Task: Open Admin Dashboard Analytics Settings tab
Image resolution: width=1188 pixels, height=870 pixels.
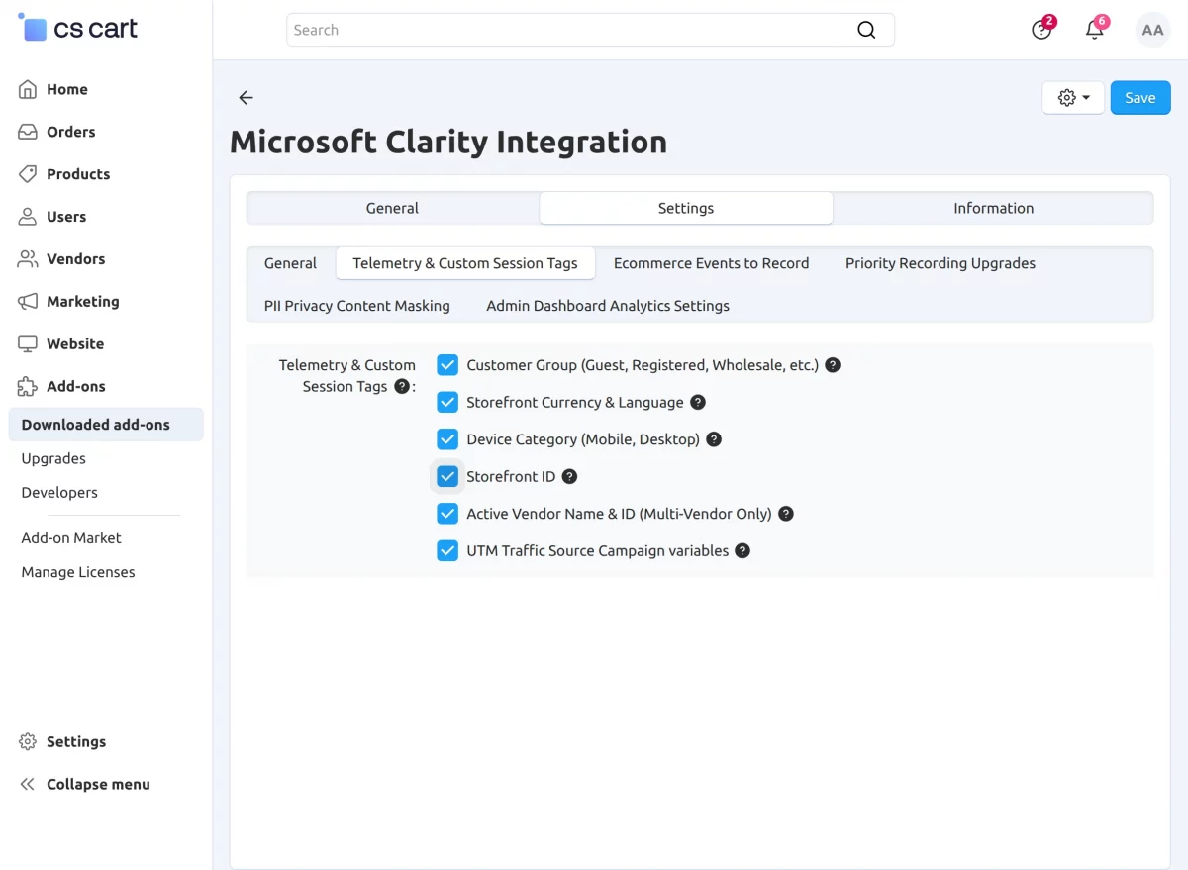Action: coord(608,306)
